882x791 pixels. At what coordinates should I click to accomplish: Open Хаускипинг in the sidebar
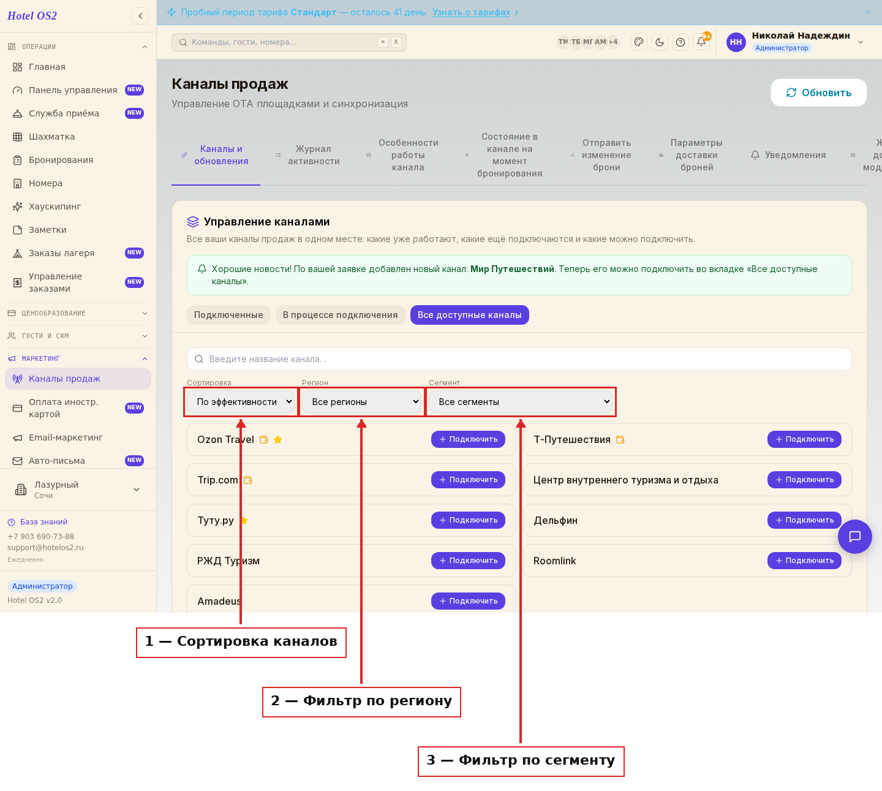(x=78, y=206)
